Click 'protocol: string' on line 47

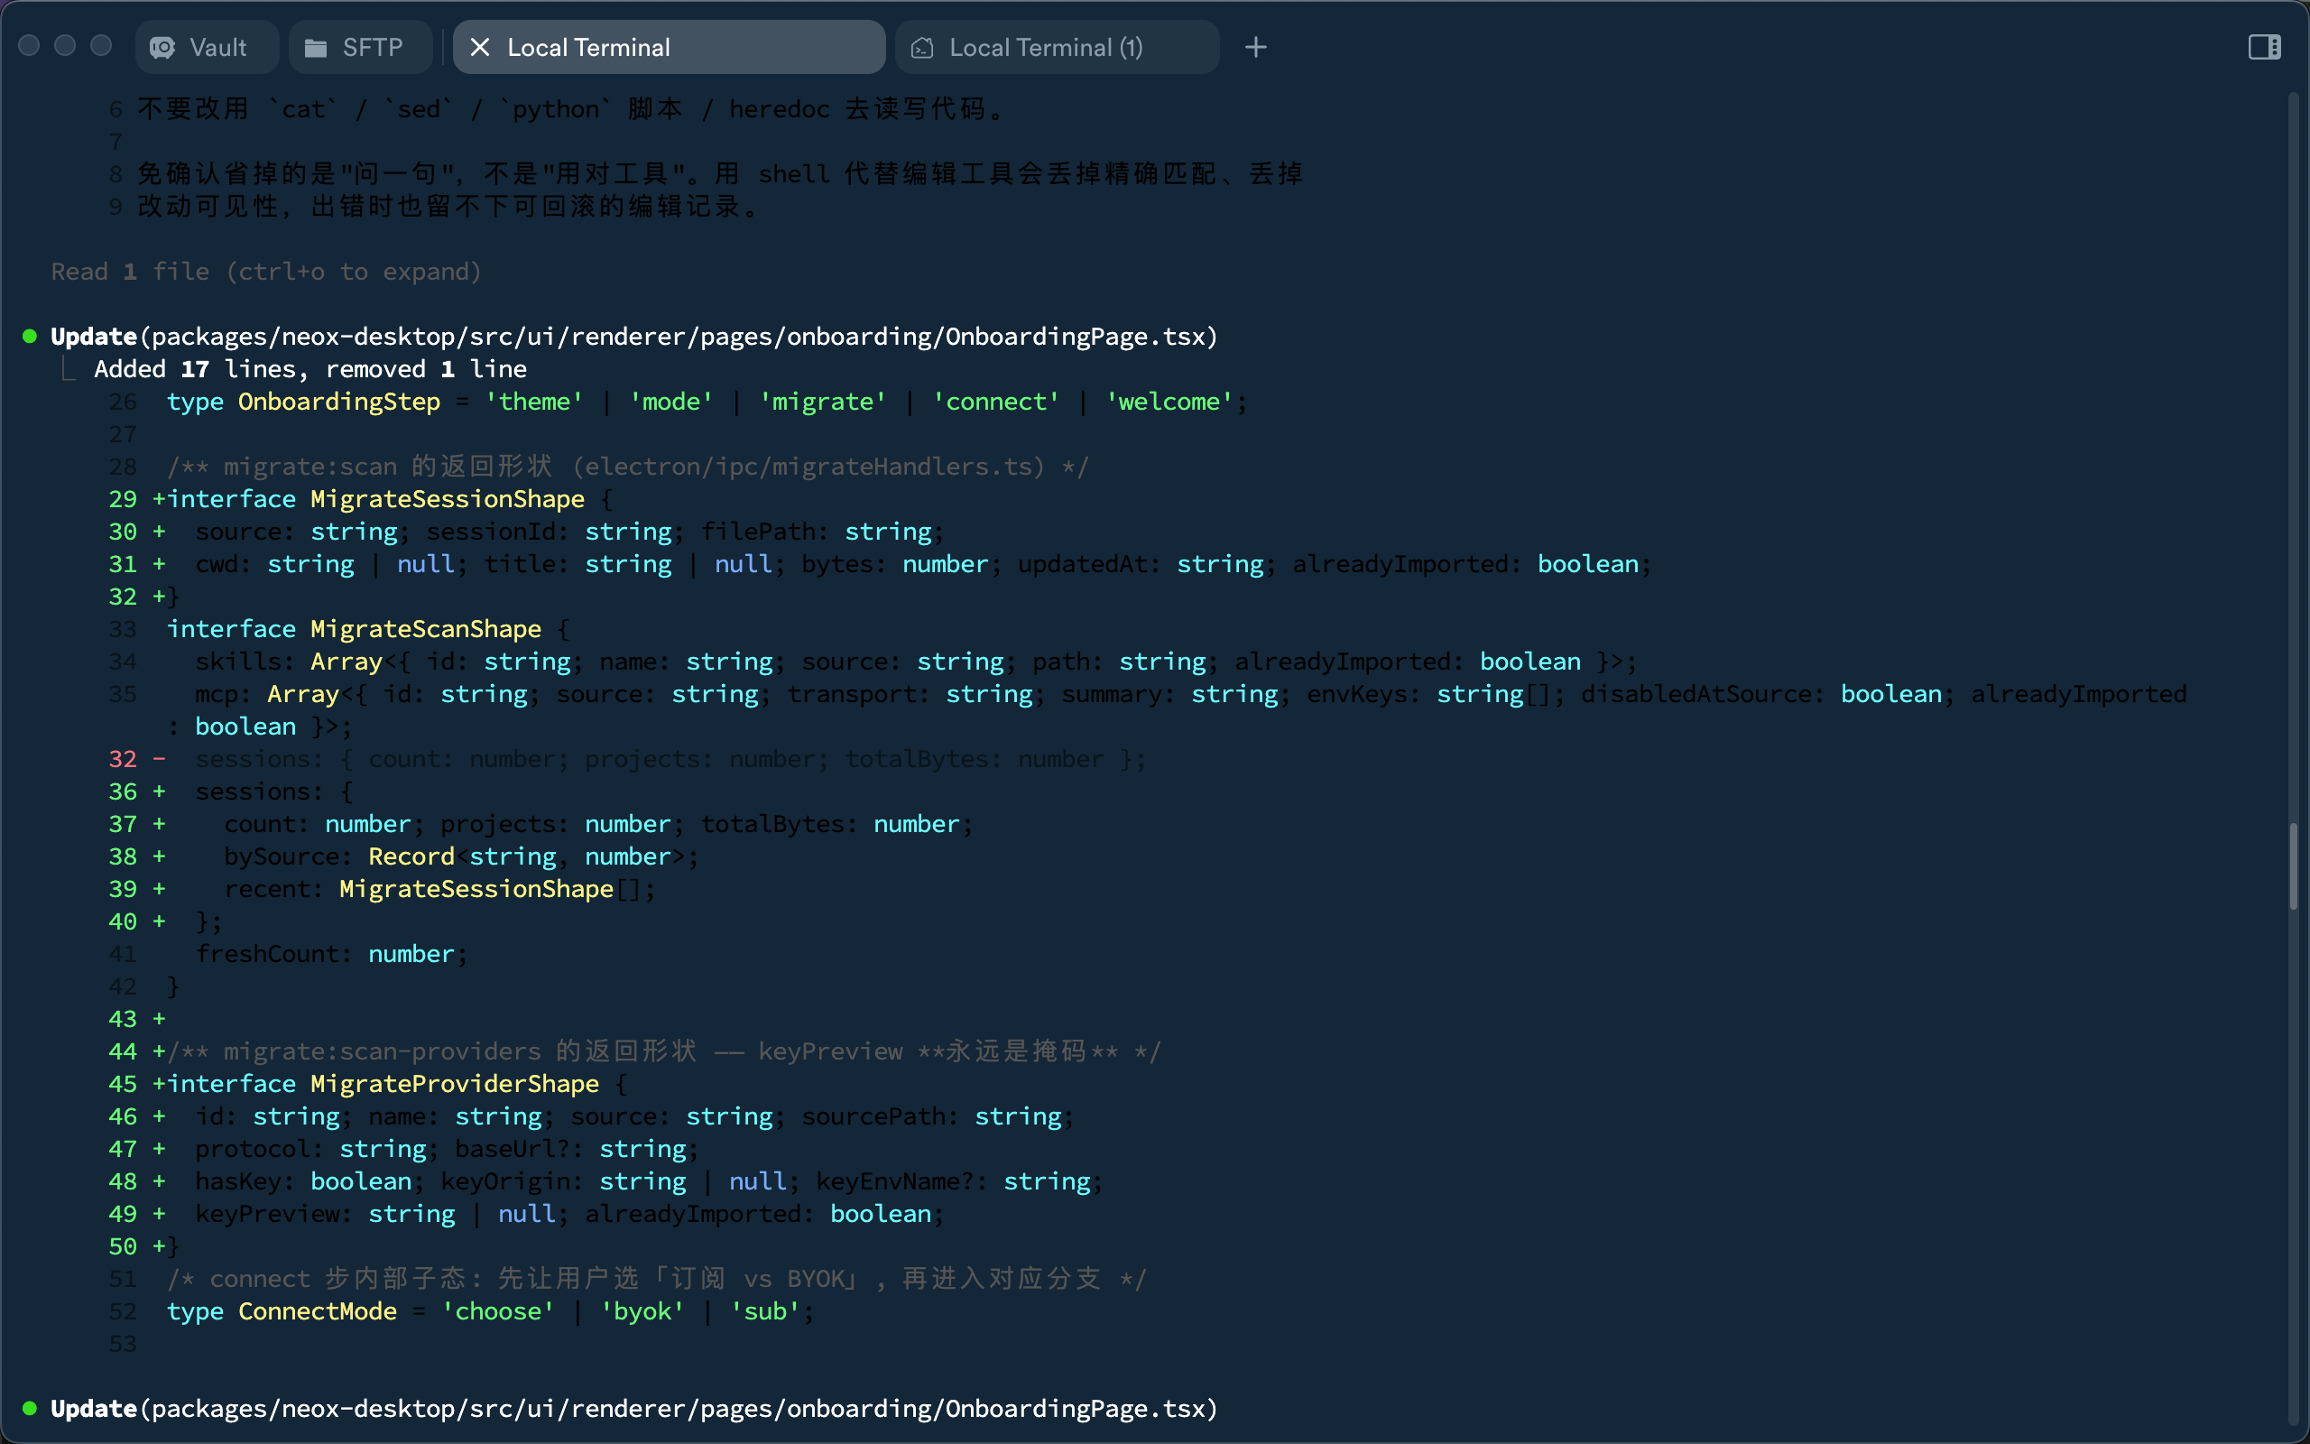pyautogui.click(x=310, y=1148)
